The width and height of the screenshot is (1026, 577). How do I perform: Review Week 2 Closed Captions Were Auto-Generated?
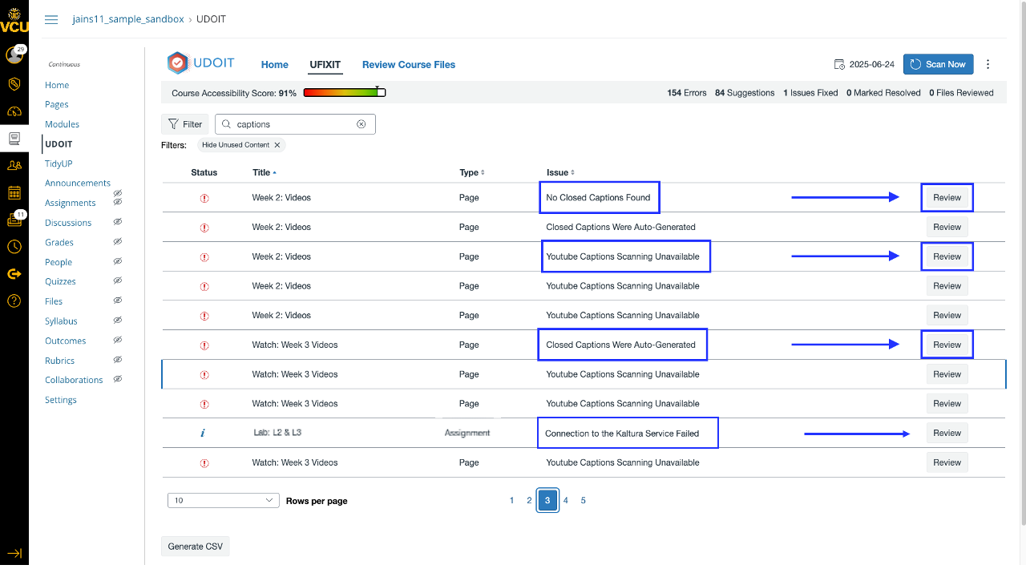pyautogui.click(x=947, y=227)
